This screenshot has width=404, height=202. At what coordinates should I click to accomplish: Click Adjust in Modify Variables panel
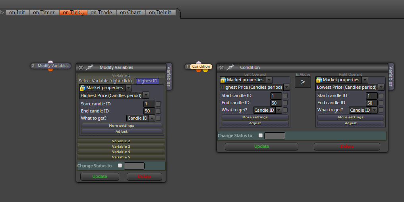pos(122,131)
